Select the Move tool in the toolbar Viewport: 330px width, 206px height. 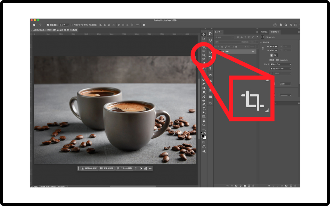coord(203,35)
